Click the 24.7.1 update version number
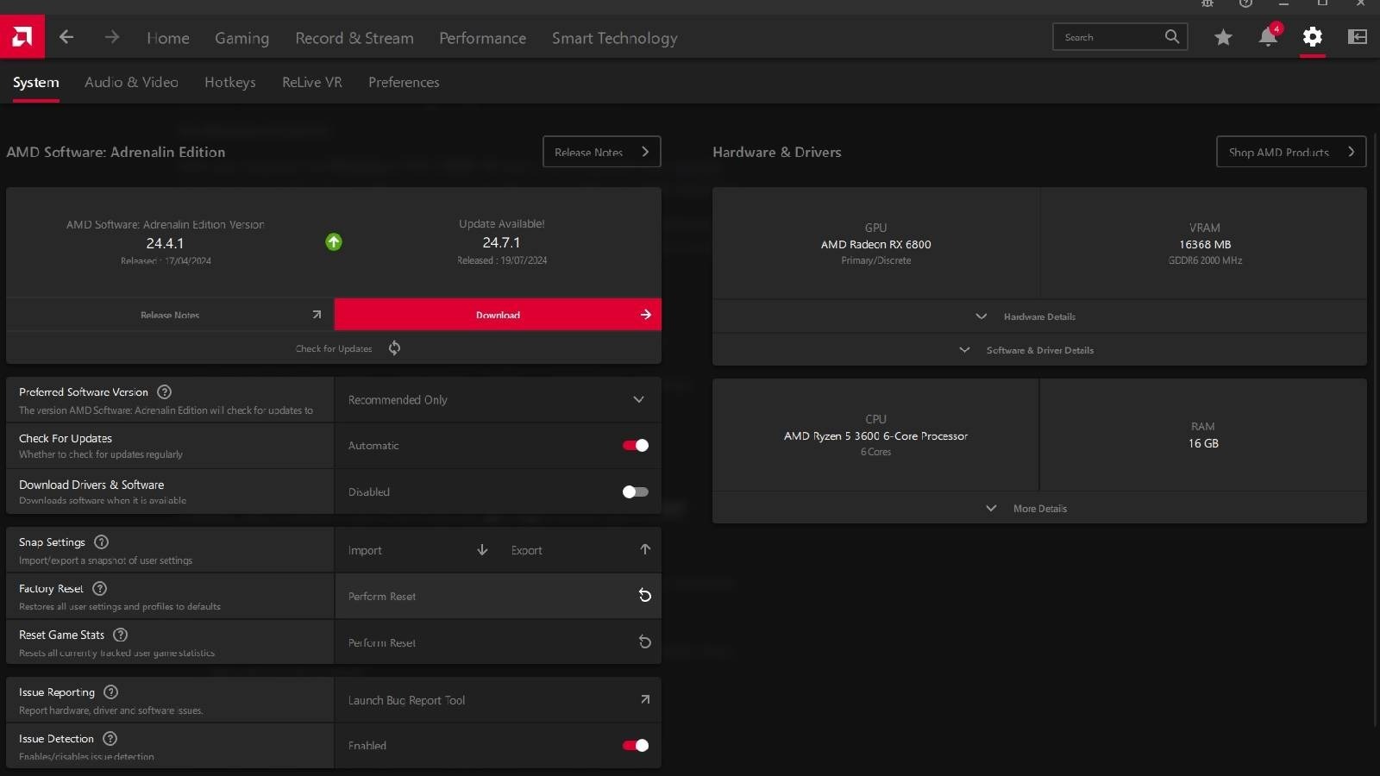The width and height of the screenshot is (1380, 776). click(x=501, y=243)
